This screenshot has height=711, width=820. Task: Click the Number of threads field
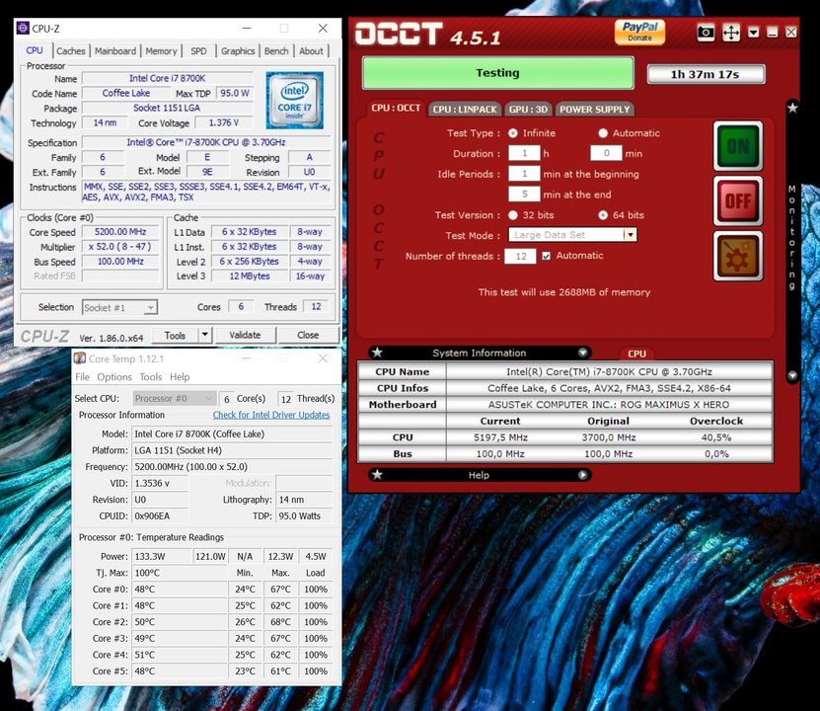[520, 256]
